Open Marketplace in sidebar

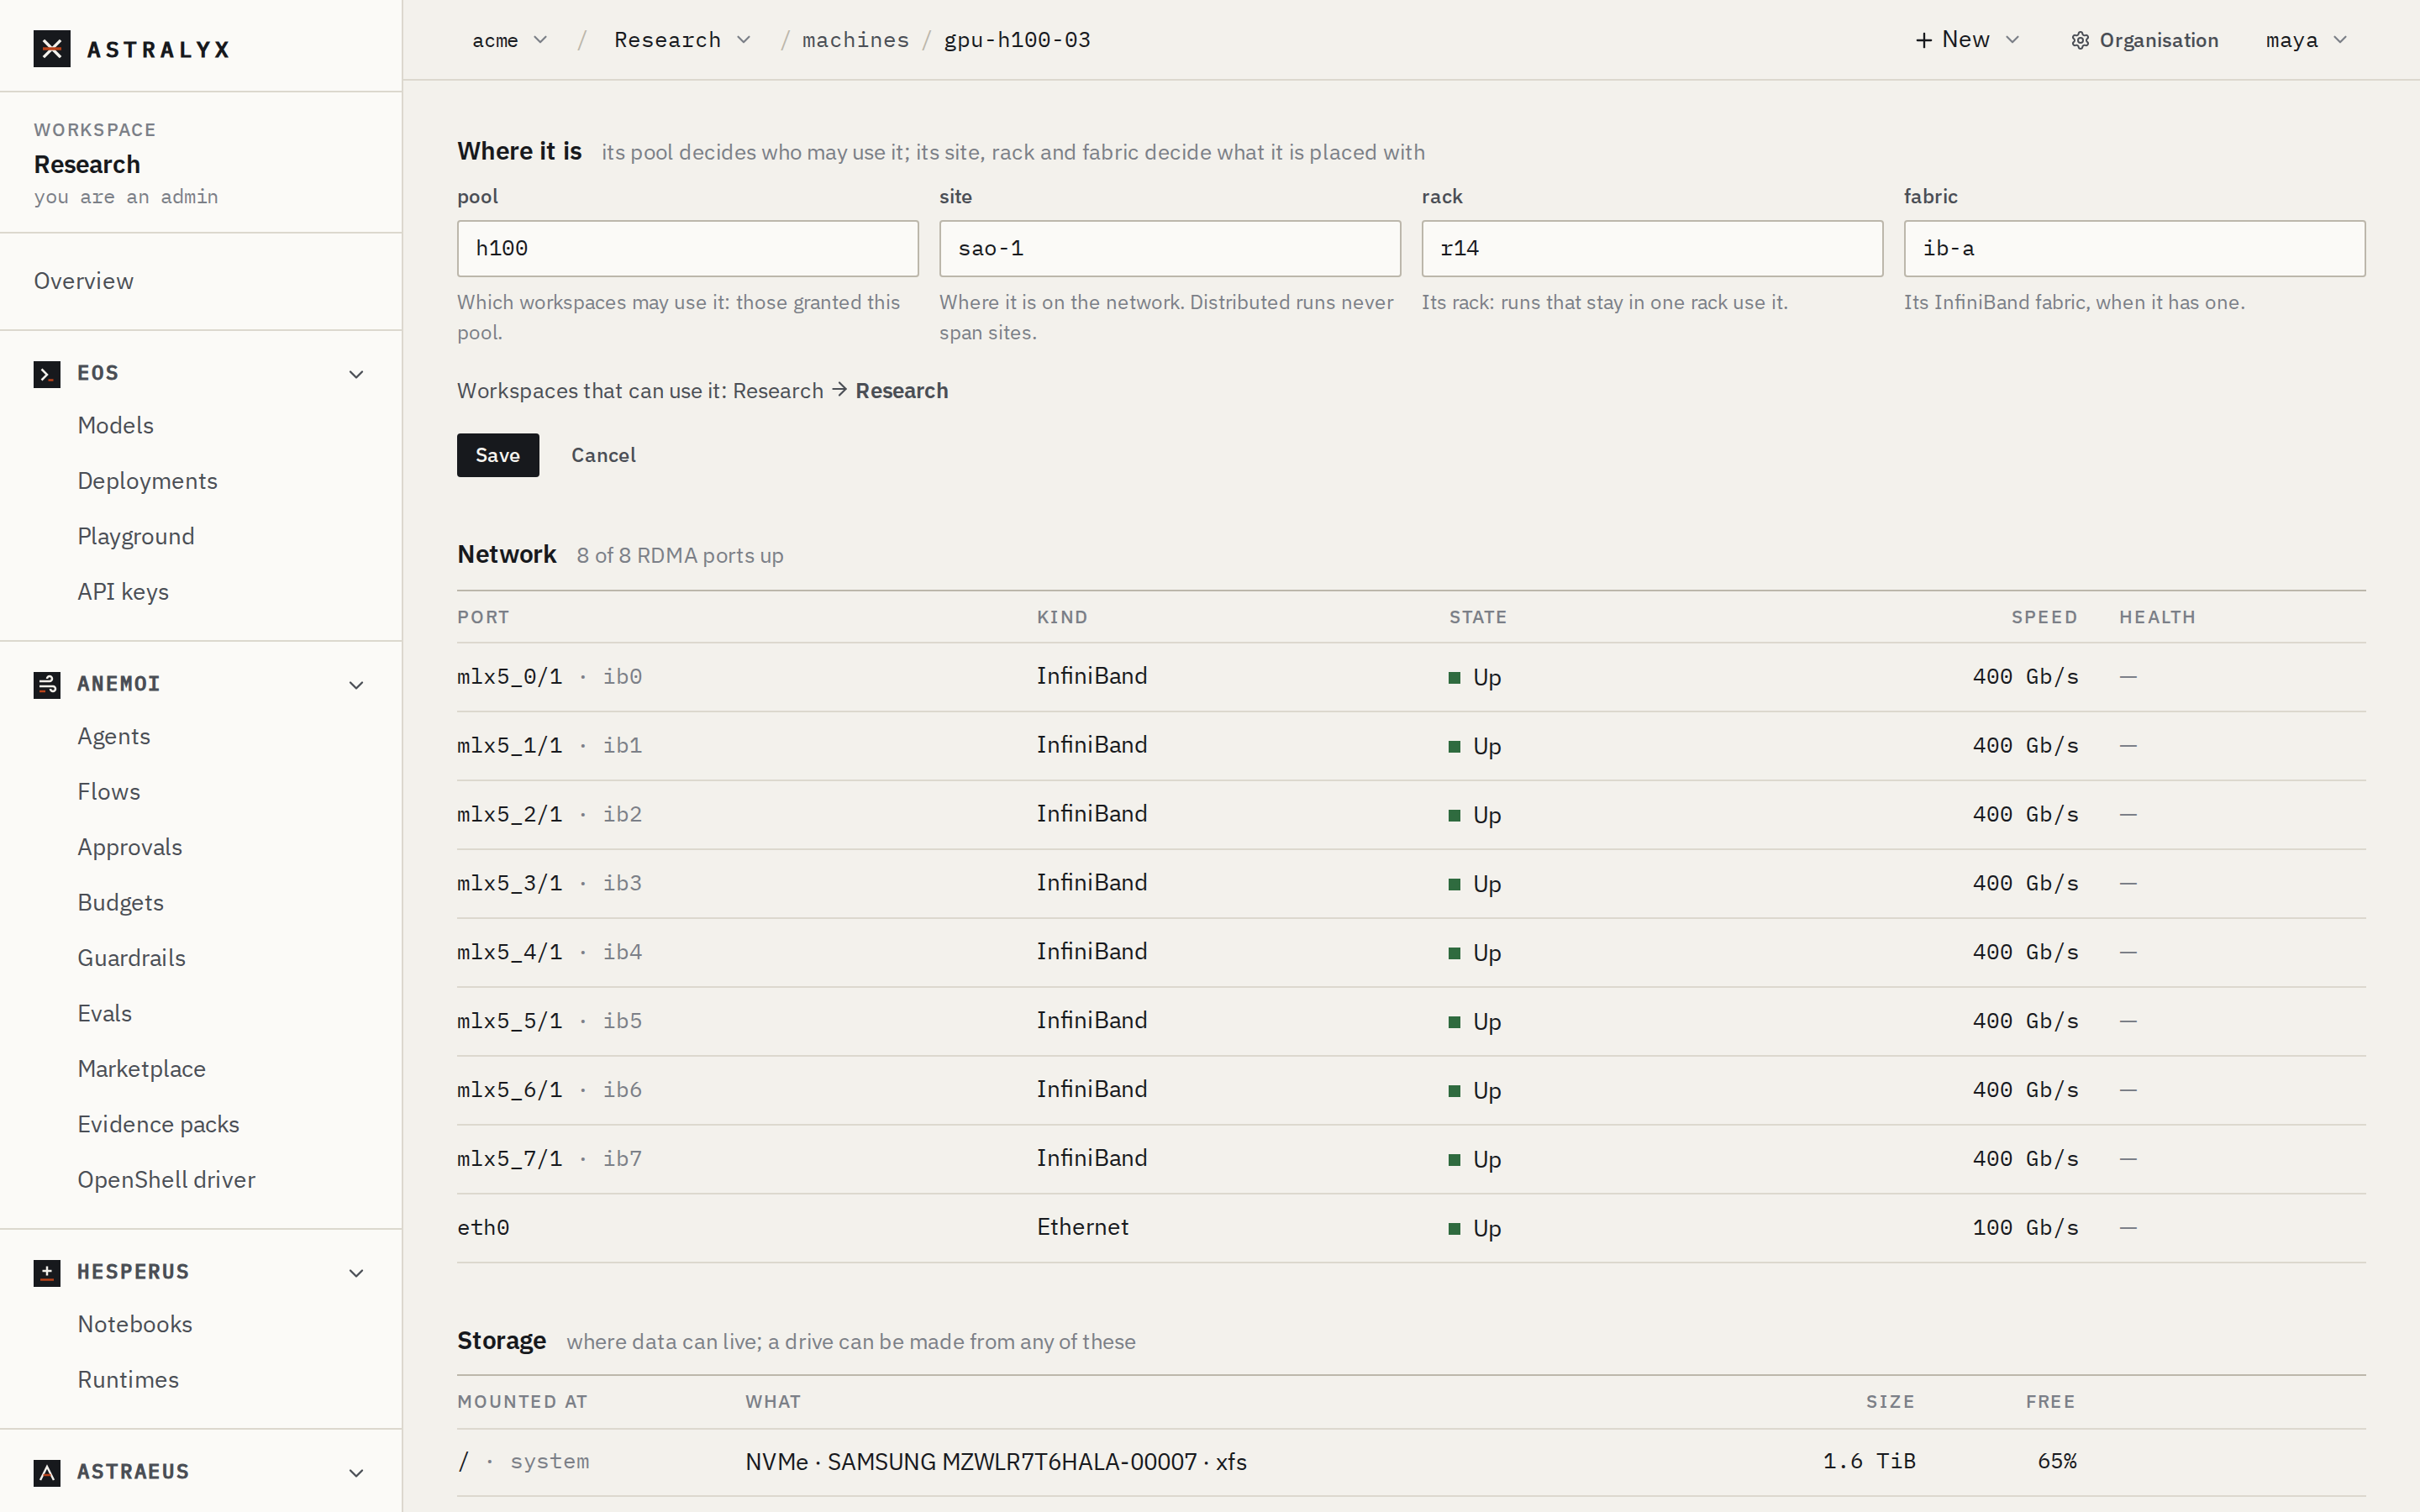tap(142, 1069)
